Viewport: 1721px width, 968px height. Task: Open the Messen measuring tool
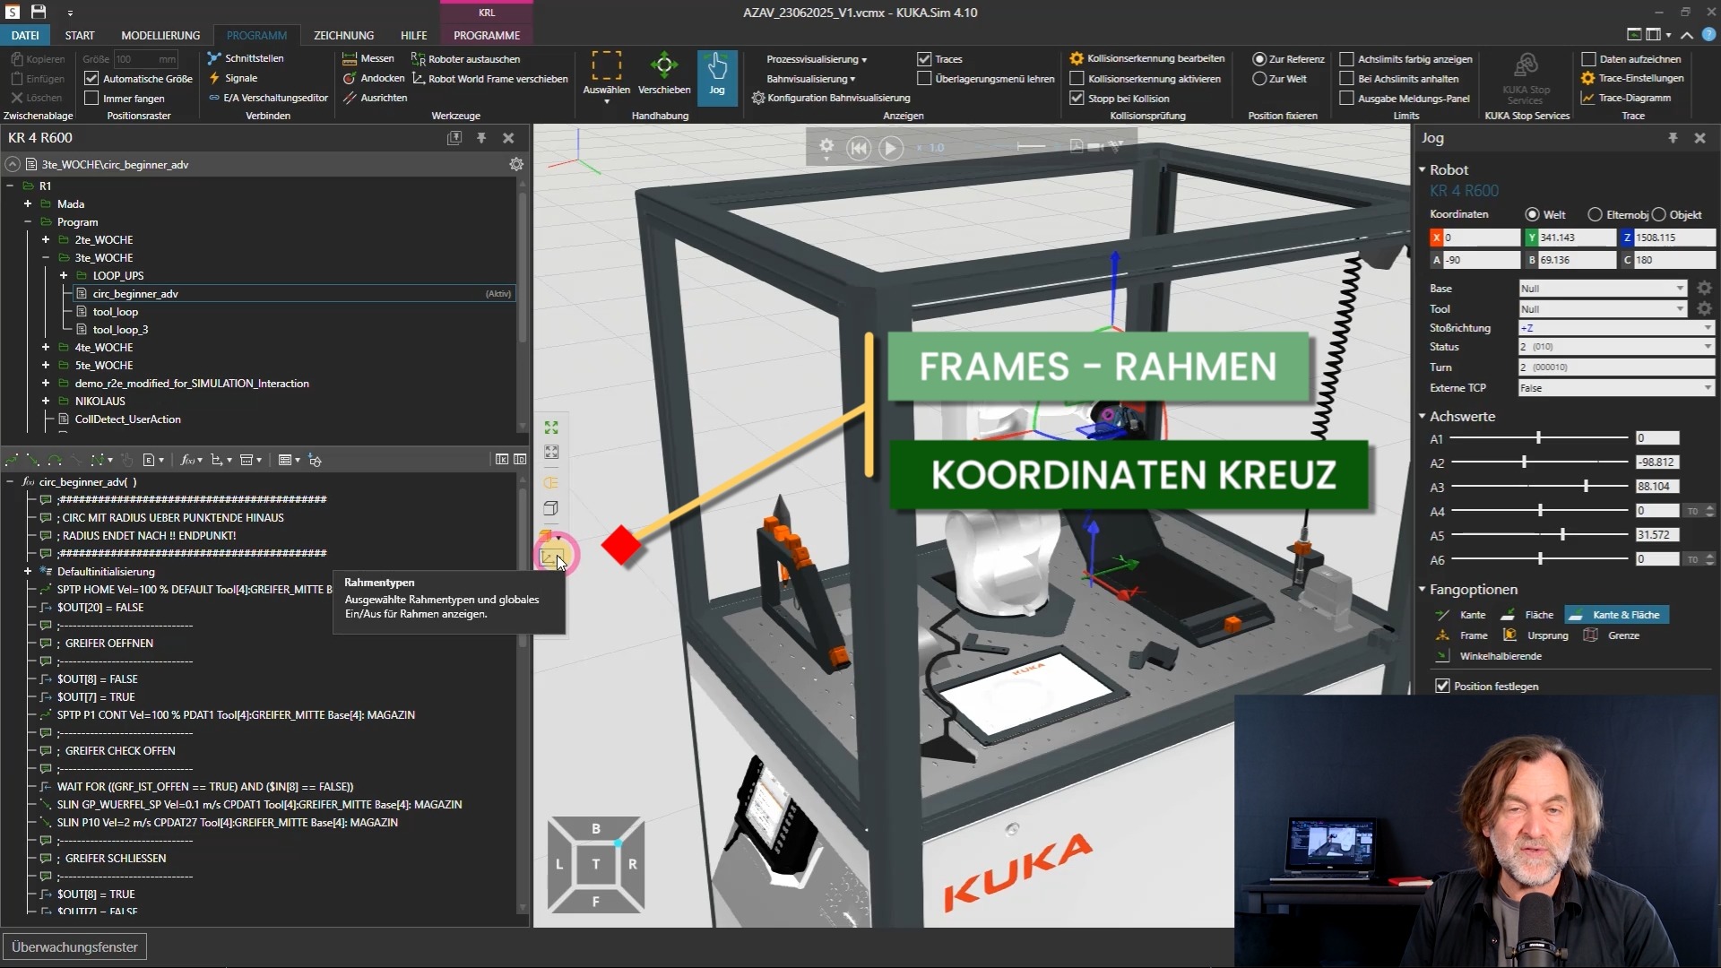pos(368,58)
